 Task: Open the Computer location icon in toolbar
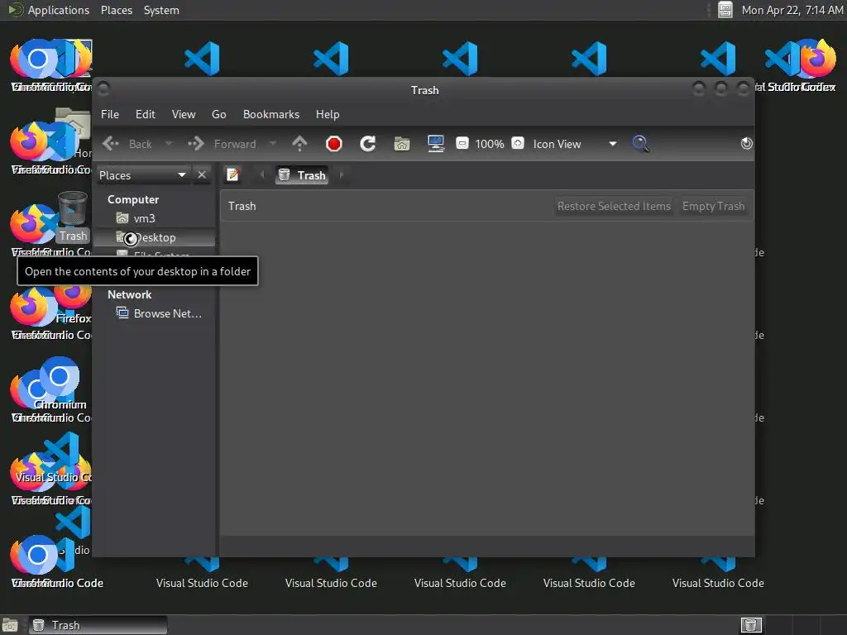click(436, 144)
